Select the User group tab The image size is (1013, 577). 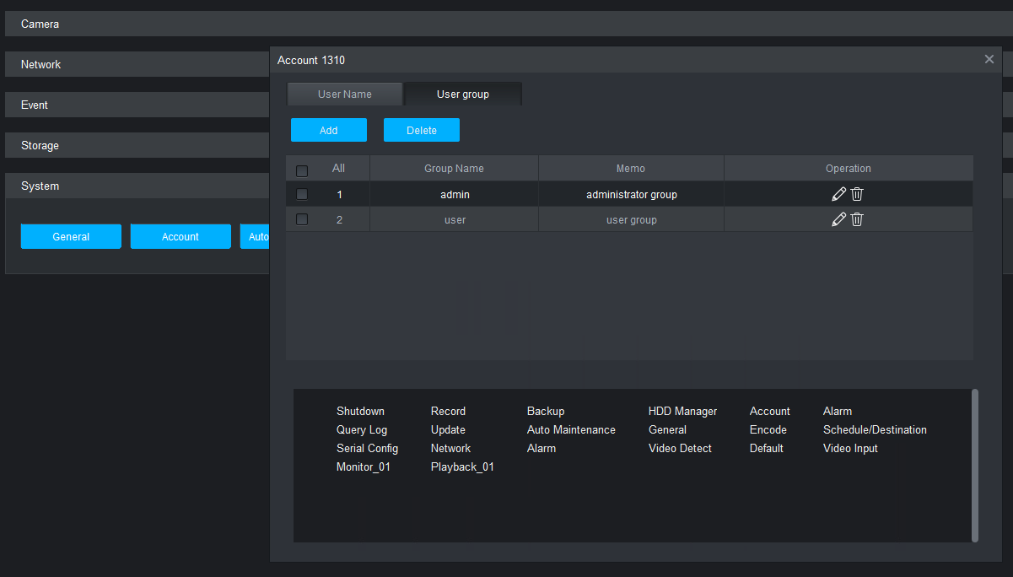pyautogui.click(x=463, y=94)
